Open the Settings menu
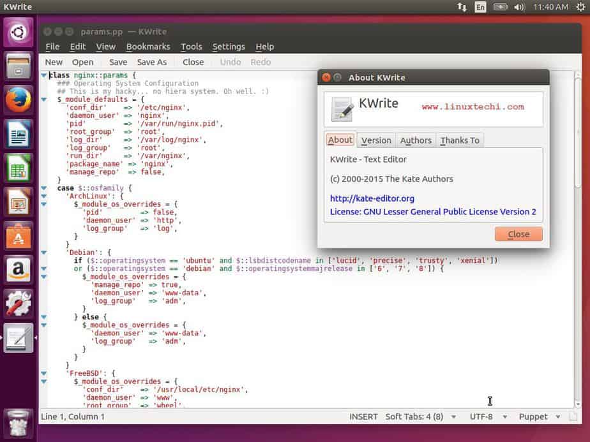Image resolution: width=590 pixels, height=442 pixels. coord(229,46)
